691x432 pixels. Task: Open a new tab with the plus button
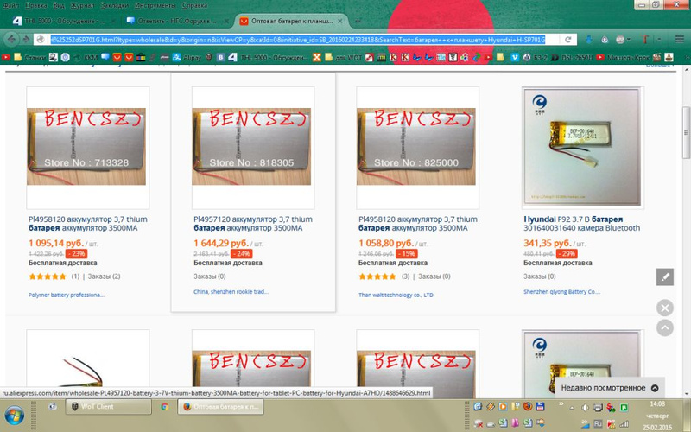[x=358, y=20]
